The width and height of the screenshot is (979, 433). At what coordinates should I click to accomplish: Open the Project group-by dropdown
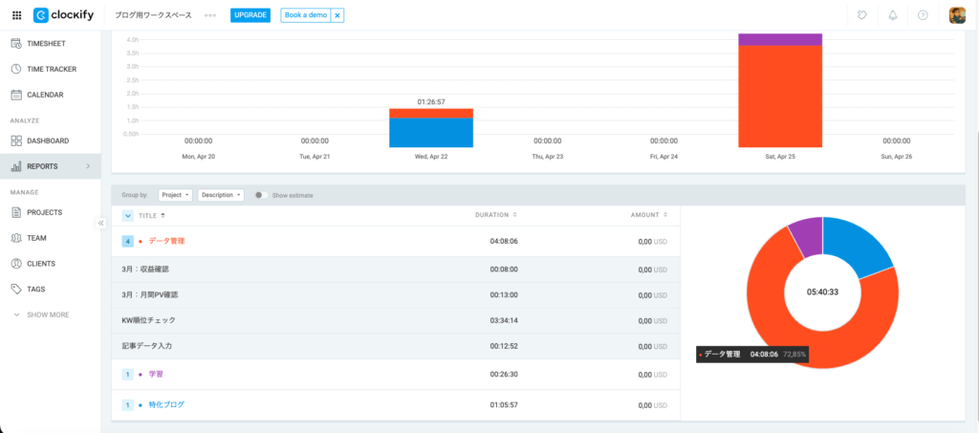(x=175, y=195)
